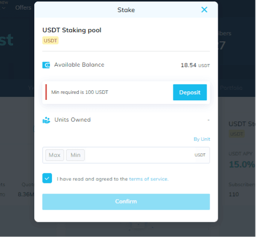Close the Stake dialog with the X icon
The image size is (256, 237).
(x=204, y=10)
